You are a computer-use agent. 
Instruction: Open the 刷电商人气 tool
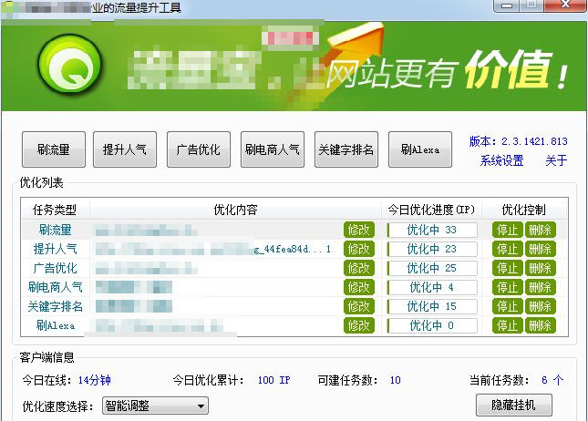pos(272,149)
